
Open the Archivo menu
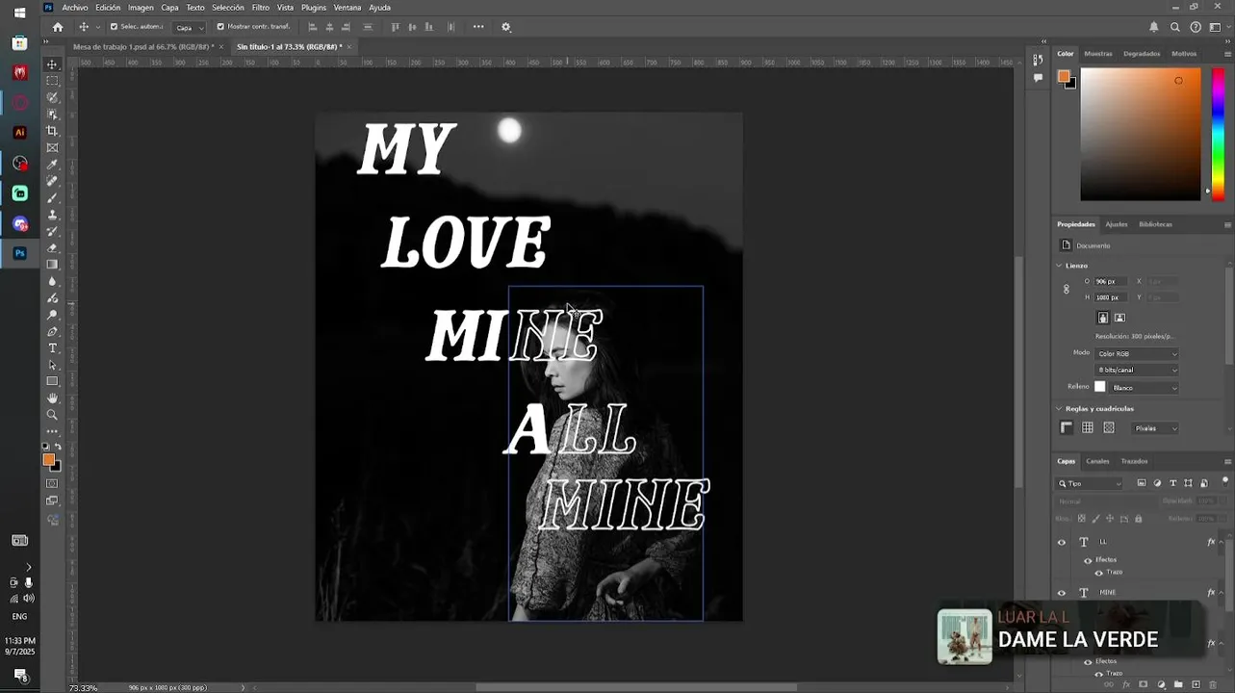click(x=75, y=8)
